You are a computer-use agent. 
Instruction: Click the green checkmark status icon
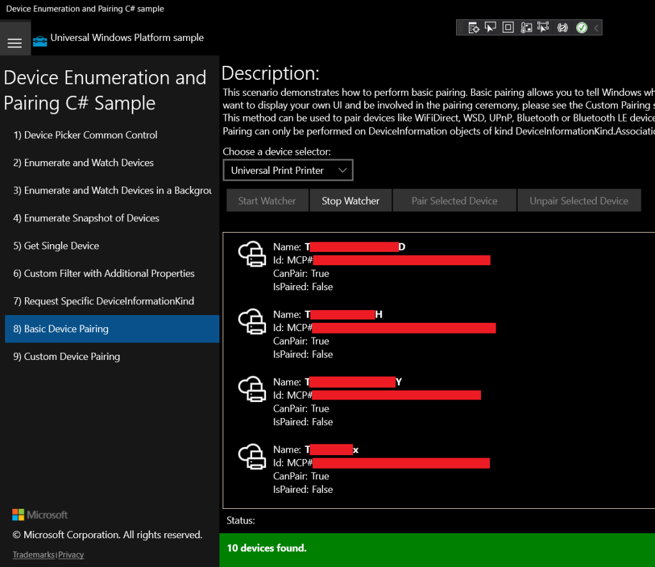[581, 27]
